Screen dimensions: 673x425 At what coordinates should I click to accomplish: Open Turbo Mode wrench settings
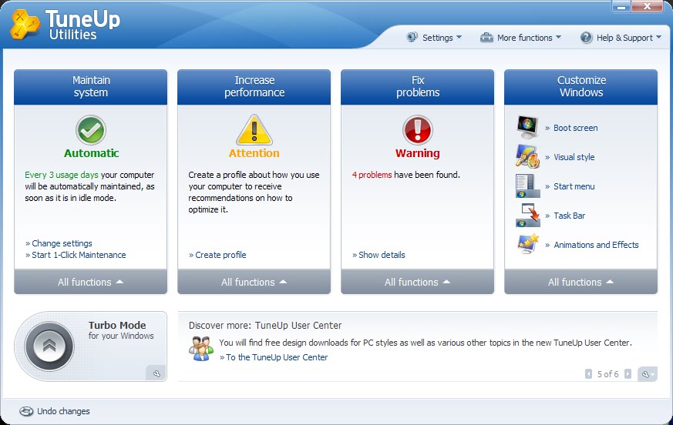pos(156,373)
